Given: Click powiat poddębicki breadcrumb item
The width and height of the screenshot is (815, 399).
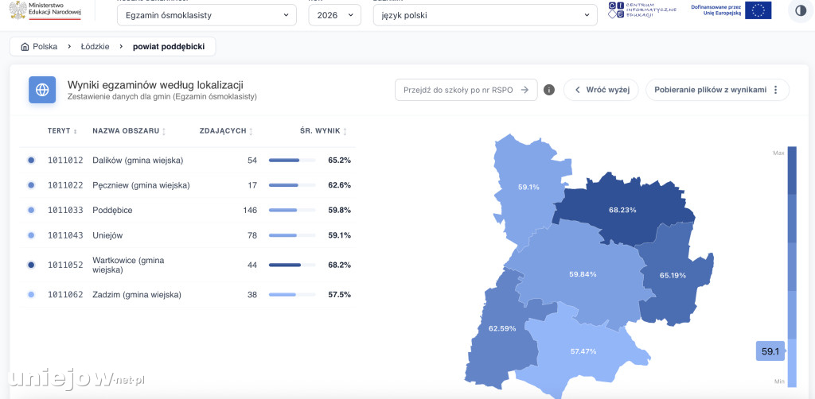Looking at the screenshot, I should coord(169,47).
